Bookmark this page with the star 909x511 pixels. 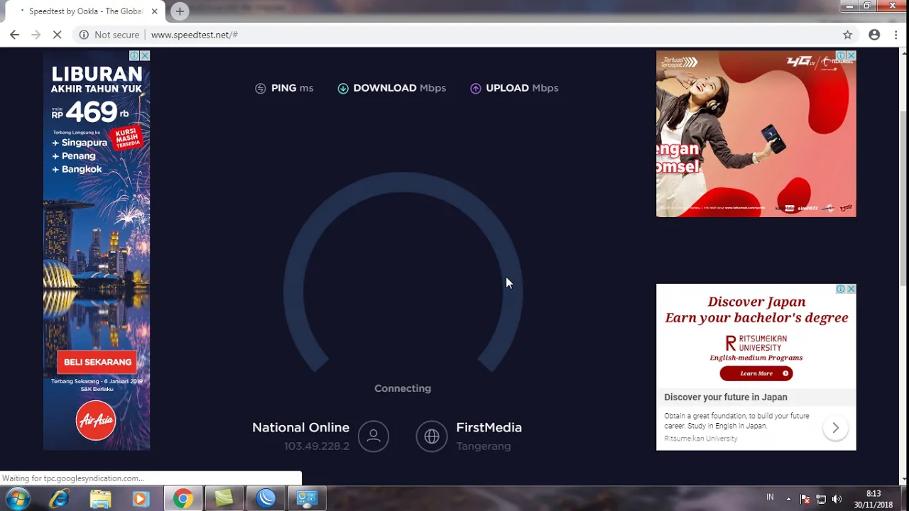[x=847, y=35]
